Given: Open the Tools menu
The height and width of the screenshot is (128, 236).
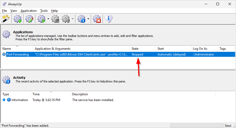Looking at the screenshot, I should pyautogui.click(x=44, y=11).
